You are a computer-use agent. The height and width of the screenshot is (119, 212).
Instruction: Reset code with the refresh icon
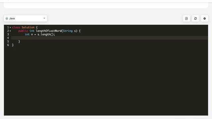[195, 19]
